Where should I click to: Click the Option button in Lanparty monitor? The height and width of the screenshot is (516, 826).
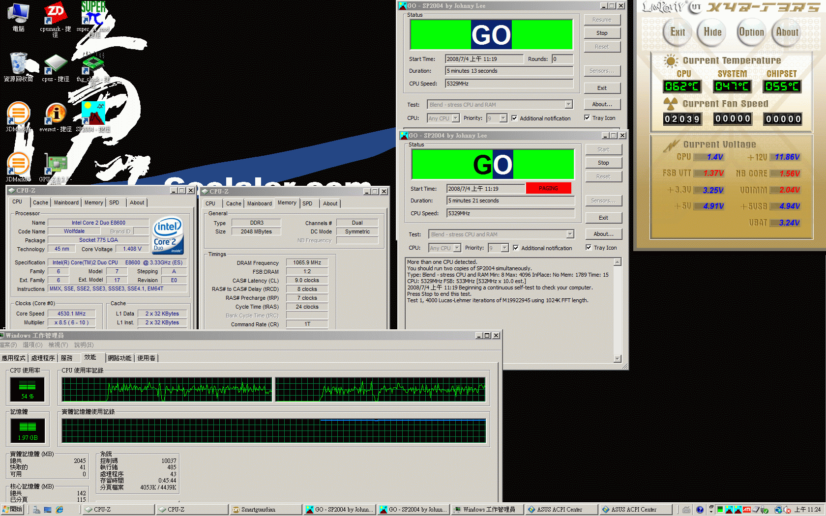pyautogui.click(x=751, y=32)
